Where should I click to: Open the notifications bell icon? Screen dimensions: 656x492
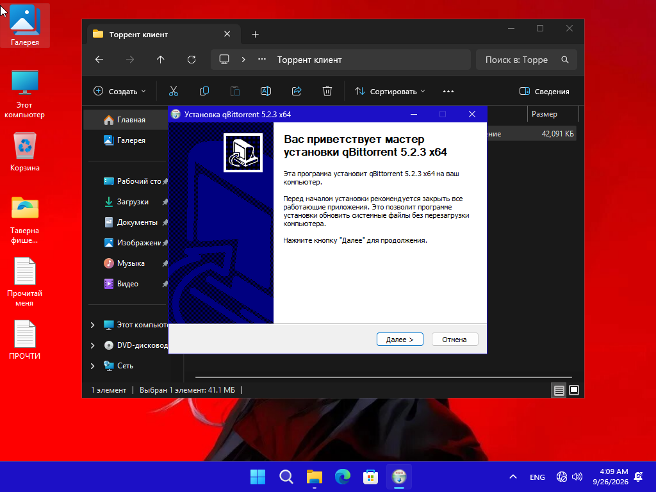tap(639, 477)
